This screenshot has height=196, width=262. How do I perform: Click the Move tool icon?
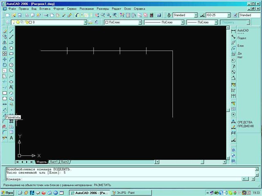(x=5, y=59)
